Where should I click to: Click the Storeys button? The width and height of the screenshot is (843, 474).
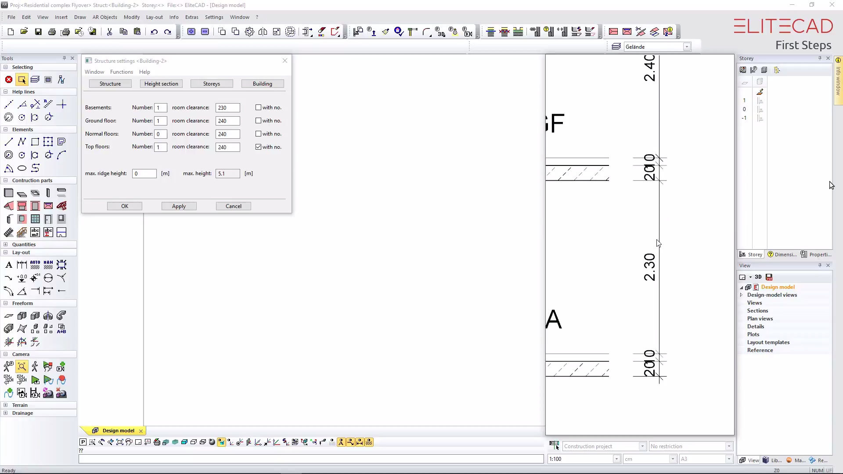212,84
